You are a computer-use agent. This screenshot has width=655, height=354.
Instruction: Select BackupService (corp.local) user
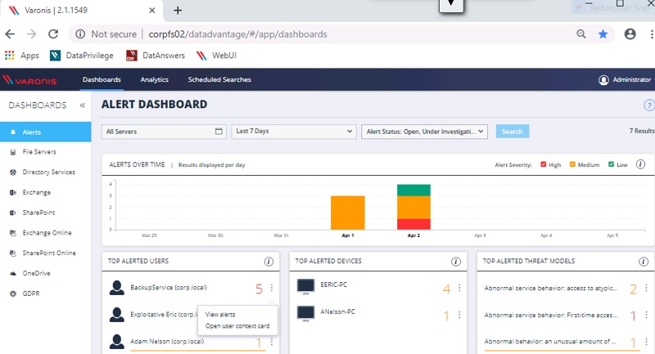pyautogui.click(x=169, y=288)
